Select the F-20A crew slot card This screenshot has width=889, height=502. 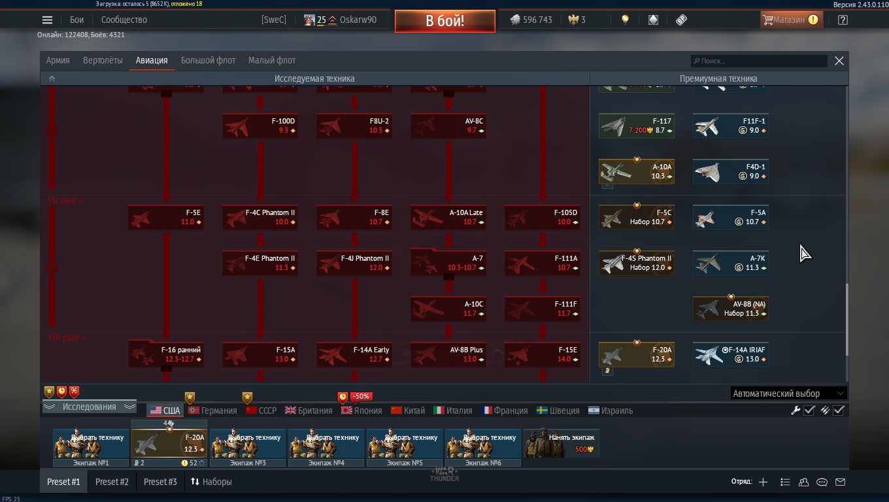169,443
